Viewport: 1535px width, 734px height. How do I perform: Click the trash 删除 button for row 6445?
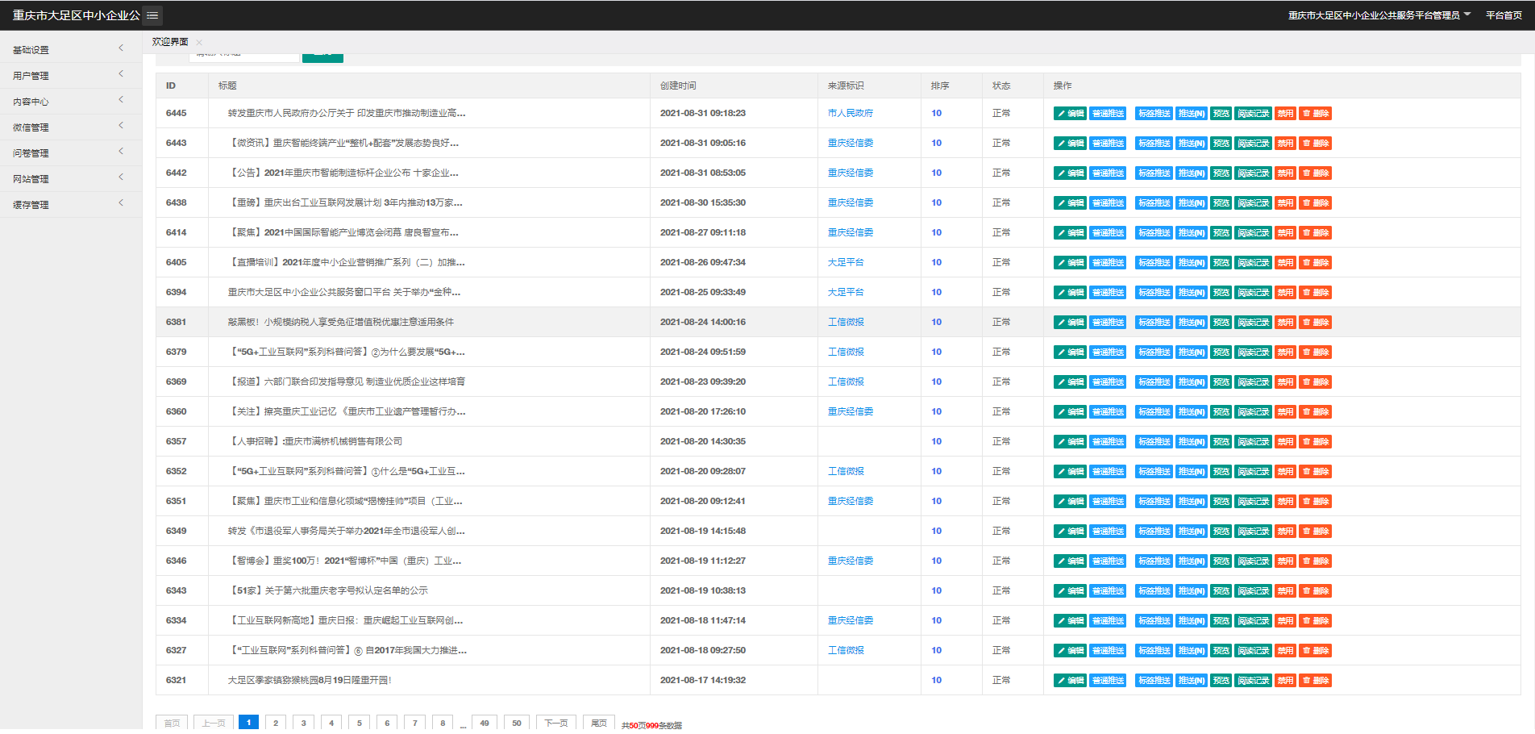click(x=1316, y=114)
